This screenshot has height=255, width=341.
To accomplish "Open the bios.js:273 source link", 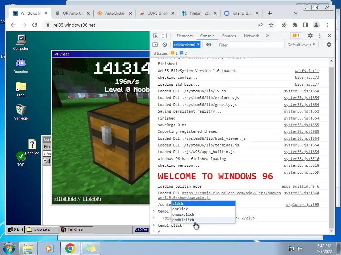I will point(307,77).
